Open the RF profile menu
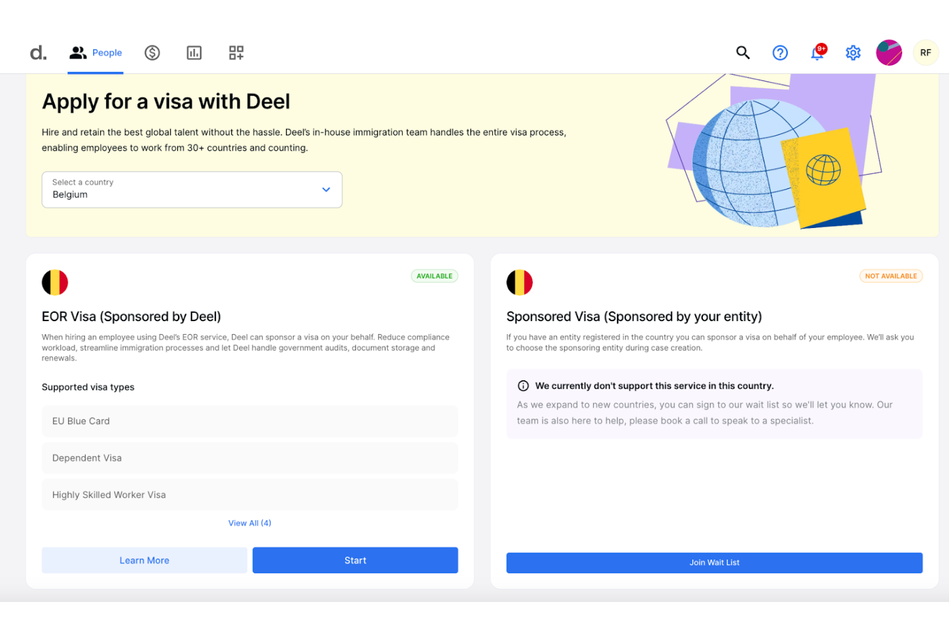 pos(926,53)
